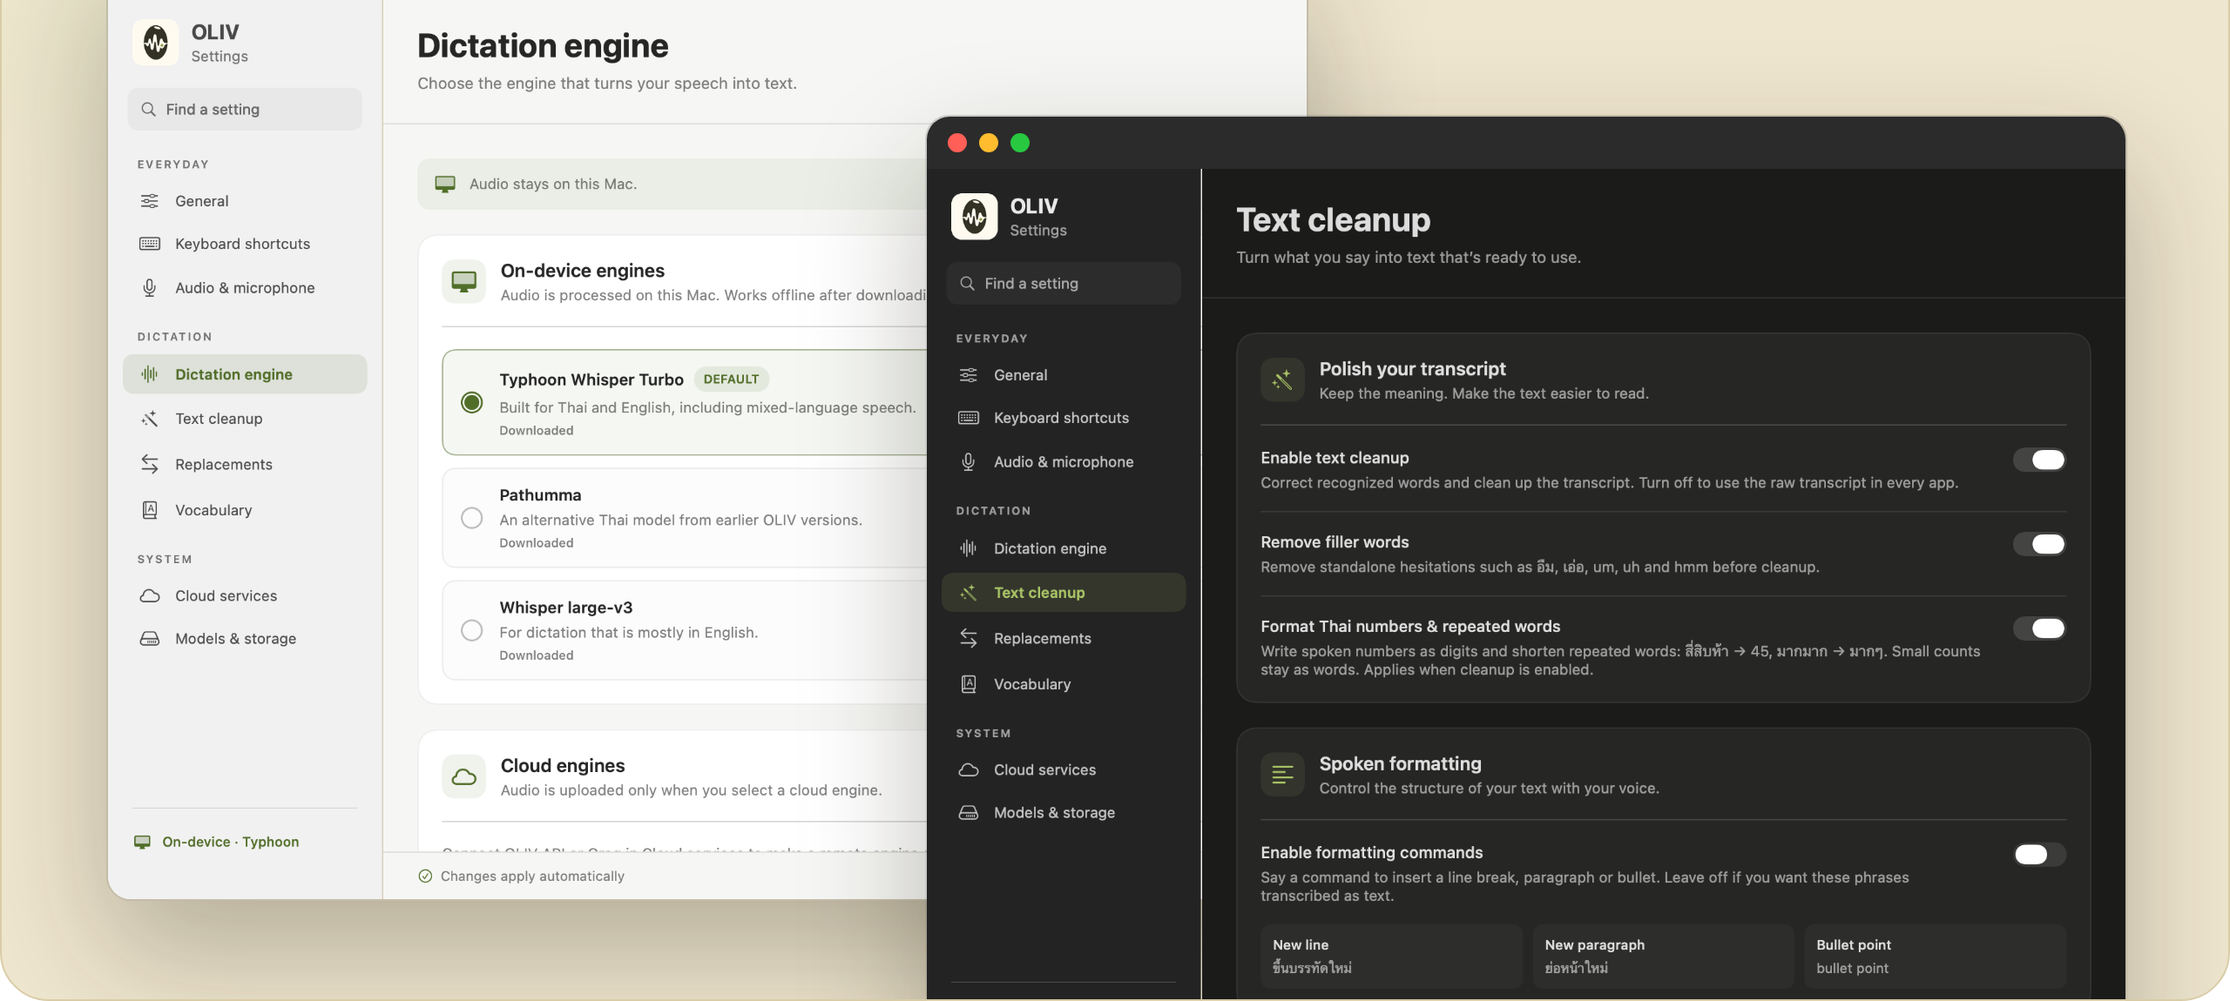The height and width of the screenshot is (1001, 2230).
Task: Open Audio & microphone in the dark window sidebar
Action: 1064,462
